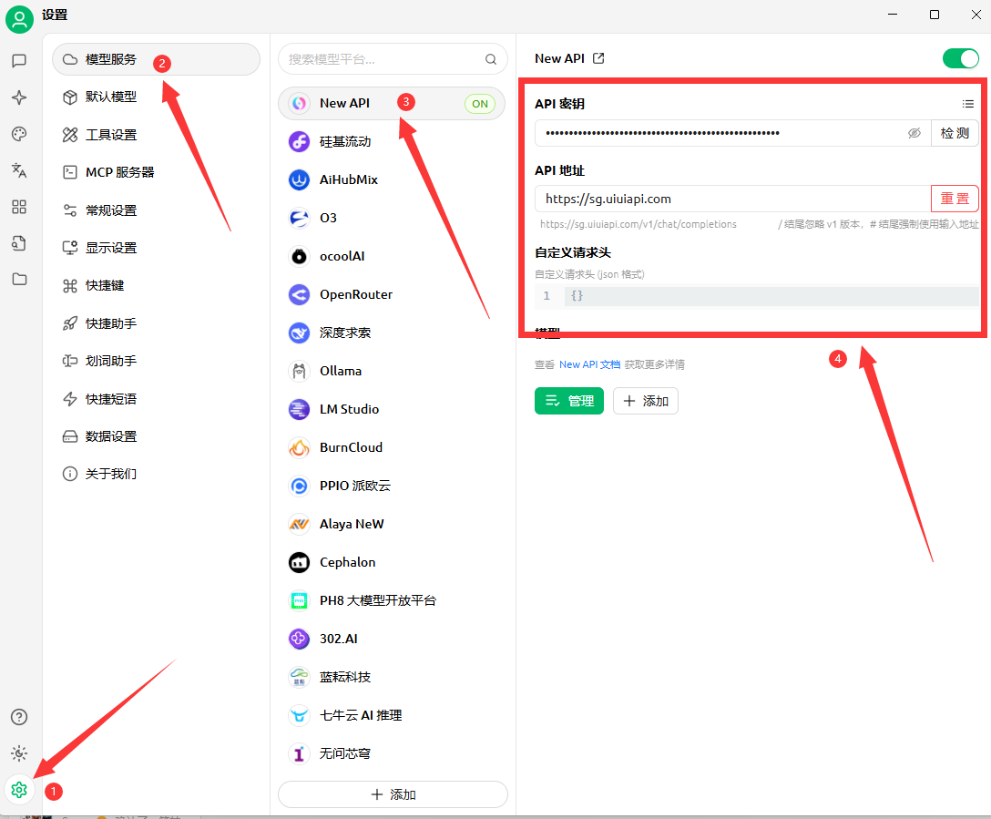Open the 快捷键 settings menu
Image resolution: width=991 pixels, height=819 pixels.
tap(156, 286)
